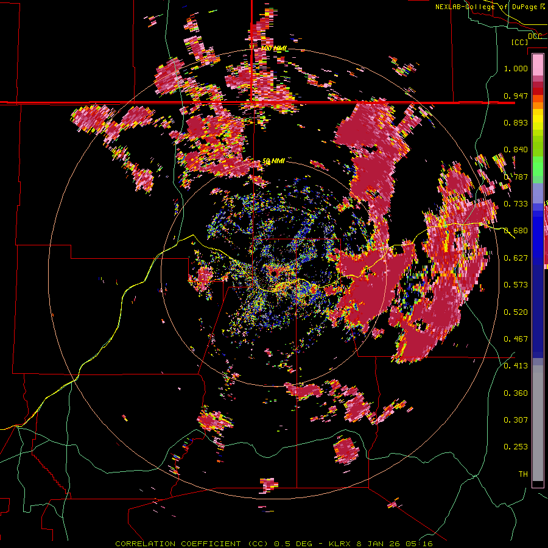Select the 0.627 color scale value
The image size is (548, 548).
[x=516, y=258]
